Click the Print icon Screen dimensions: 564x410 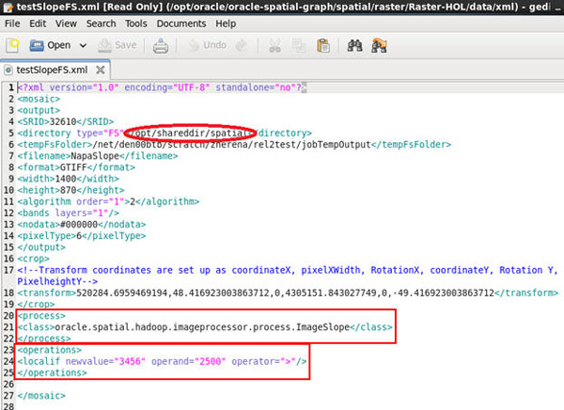161,46
